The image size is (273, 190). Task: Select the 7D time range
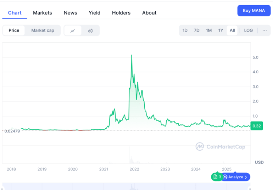[196, 30]
